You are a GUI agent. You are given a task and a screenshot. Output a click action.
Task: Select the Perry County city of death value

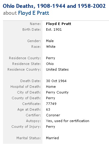point(57,92)
